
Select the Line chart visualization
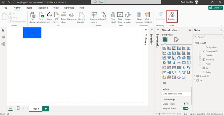click(164, 53)
